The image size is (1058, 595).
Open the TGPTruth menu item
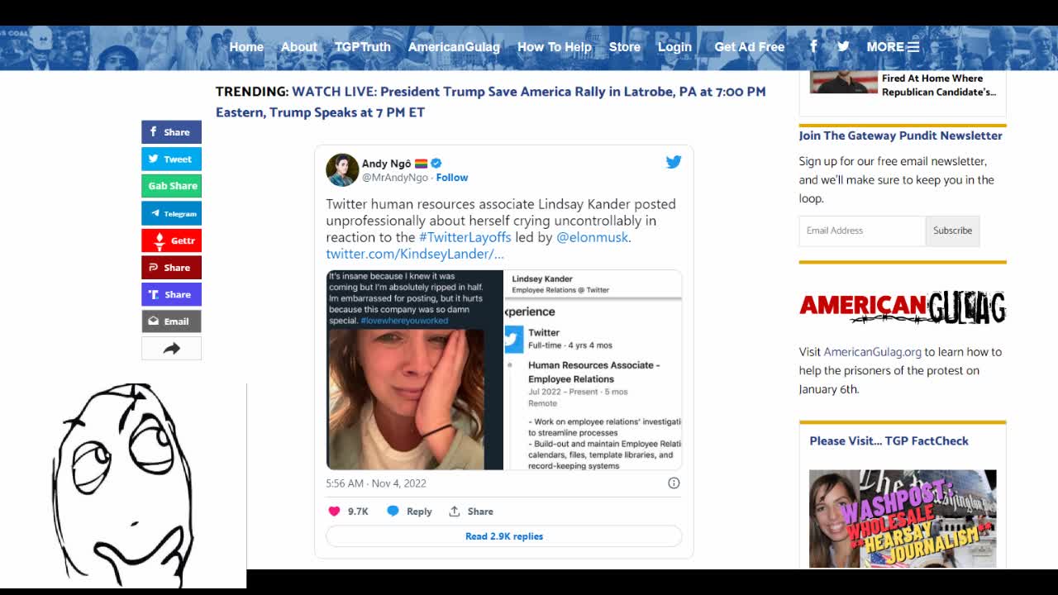(362, 47)
